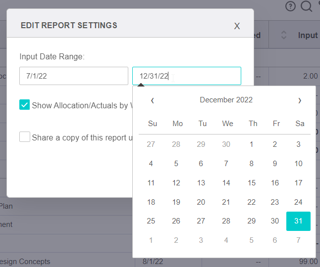Uncheck Show Allocation/Actuals checkbox
This screenshot has width=320, height=267.
point(25,105)
